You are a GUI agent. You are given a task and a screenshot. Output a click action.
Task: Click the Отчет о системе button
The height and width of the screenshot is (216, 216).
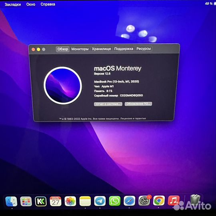click(x=108, y=104)
